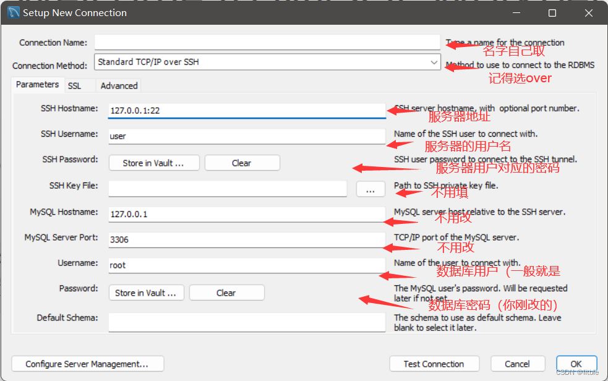Open Configure Server Management
The height and width of the screenshot is (381, 608).
click(x=87, y=364)
